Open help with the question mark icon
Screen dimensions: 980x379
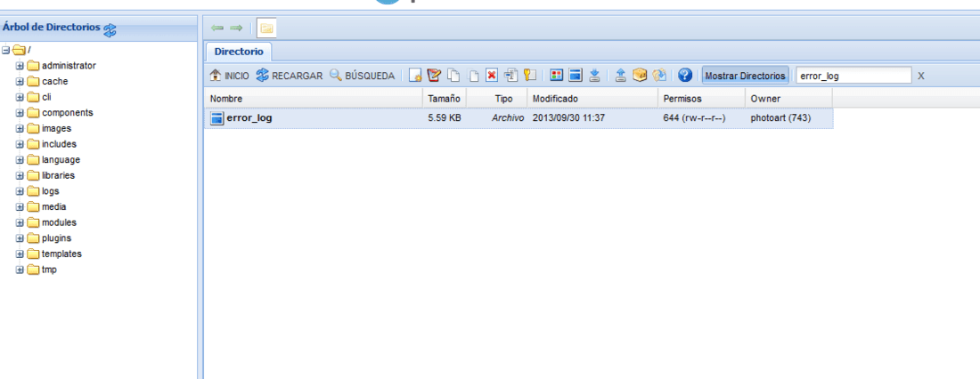point(685,76)
